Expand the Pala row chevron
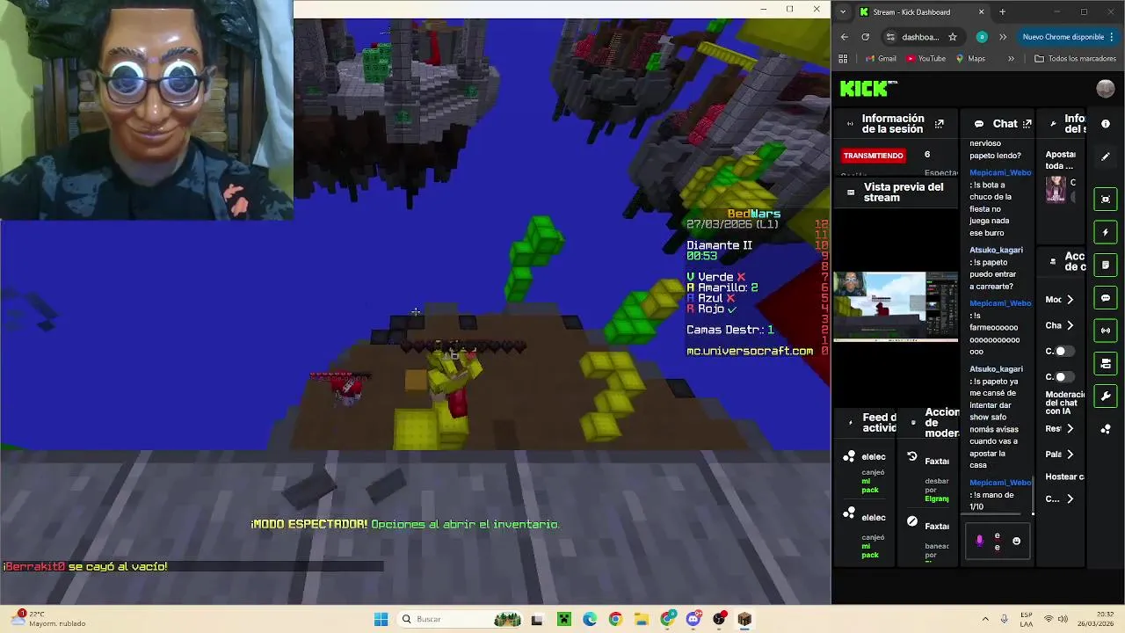 [1070, 455]
